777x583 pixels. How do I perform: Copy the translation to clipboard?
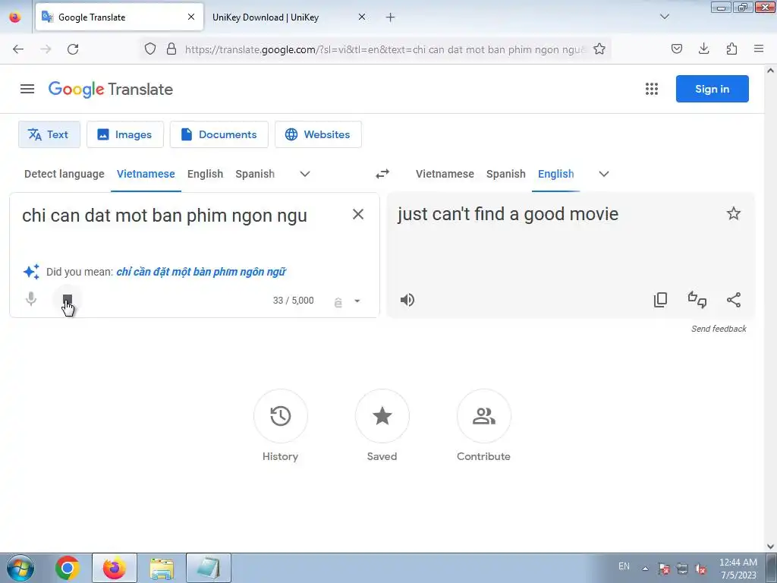click(661, 300)
